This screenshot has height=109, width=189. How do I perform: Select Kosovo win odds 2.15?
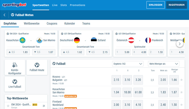click(x=116, y=80)
